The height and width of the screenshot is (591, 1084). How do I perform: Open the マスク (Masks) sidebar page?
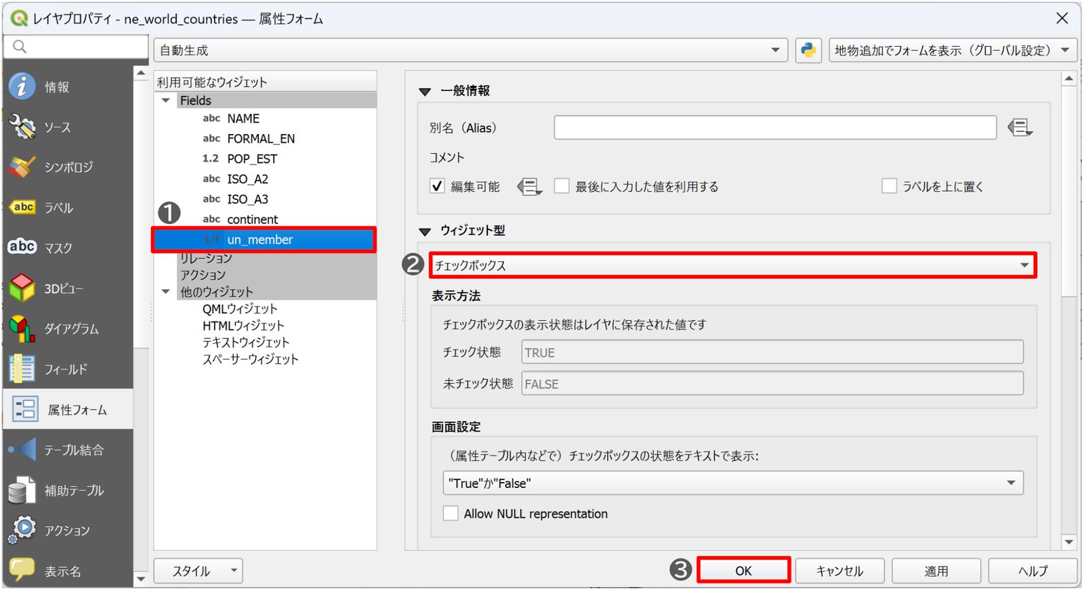(68, 248)
